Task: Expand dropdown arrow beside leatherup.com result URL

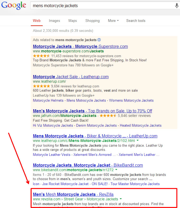Action: [x=138, y=140]
